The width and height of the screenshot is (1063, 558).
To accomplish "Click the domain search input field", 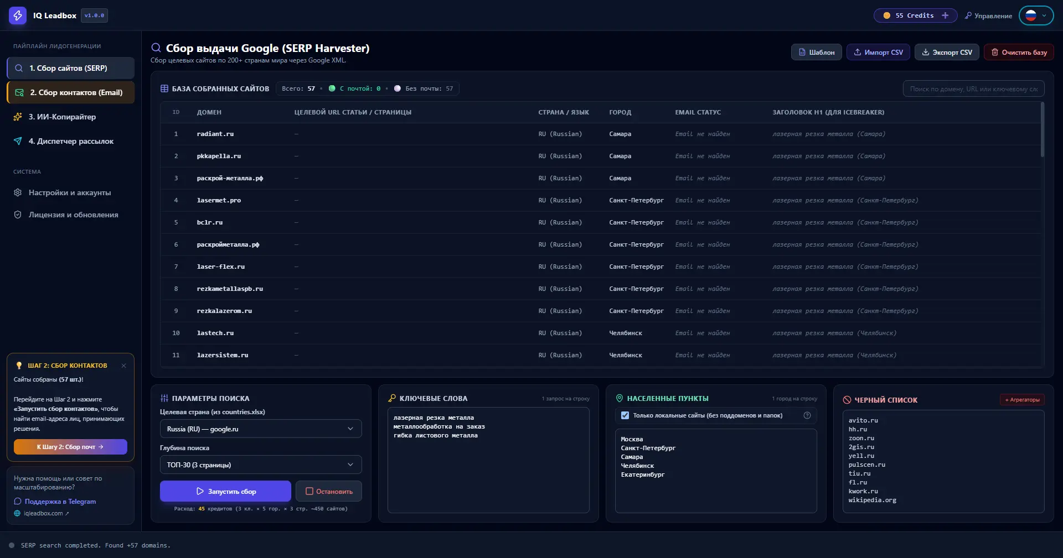I will 974,88.
